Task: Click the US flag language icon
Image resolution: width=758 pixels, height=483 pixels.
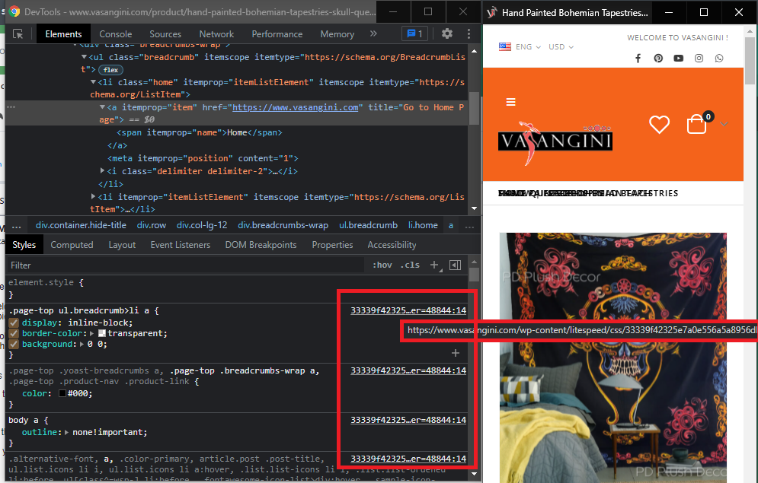Action: 504,47
